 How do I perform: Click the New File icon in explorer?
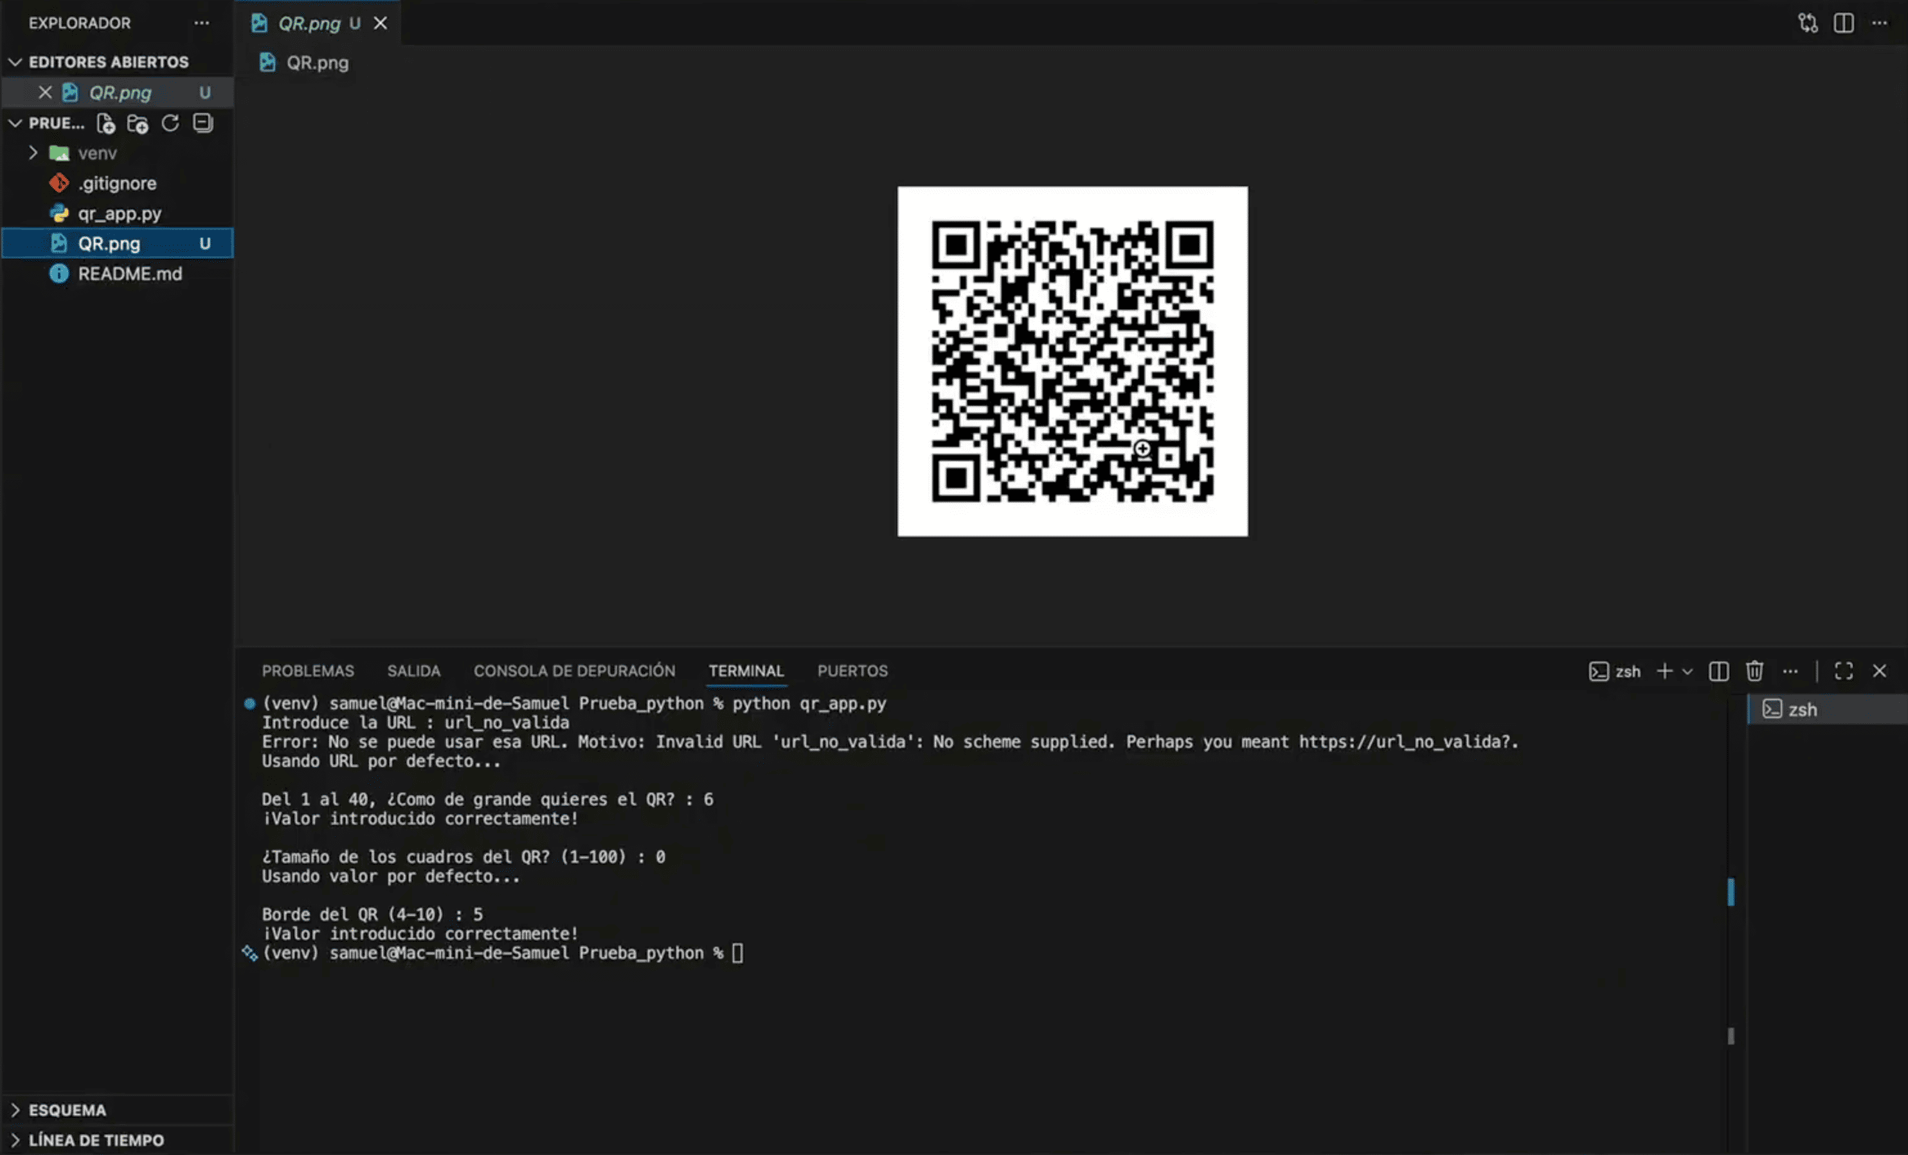(105, 124)
